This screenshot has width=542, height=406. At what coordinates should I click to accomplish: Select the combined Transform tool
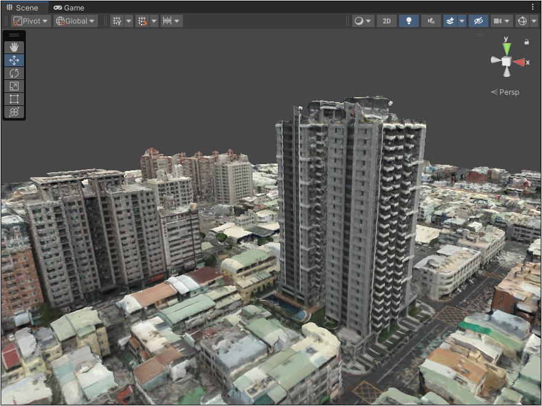coord(14,112)
